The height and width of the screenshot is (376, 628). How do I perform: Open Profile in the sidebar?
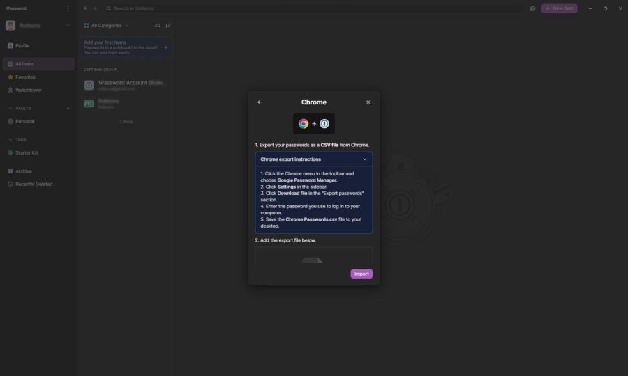[x=38, y=45]
